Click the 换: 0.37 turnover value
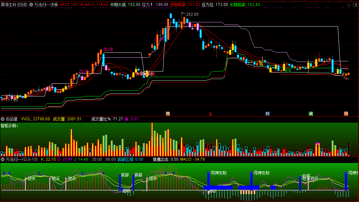The width and height of the screenshot is (359, 202). coord(131,119)
